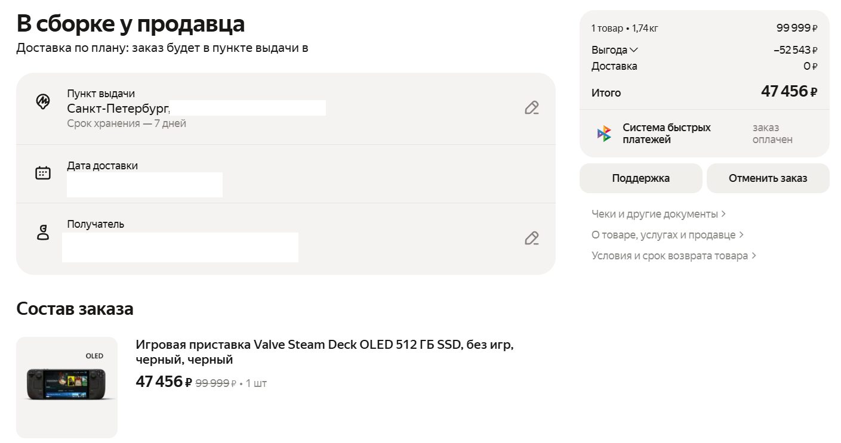Screen dimensions: 841x443
Task: Open О товаре, услугах и продавце
Action: pos(667,235)
